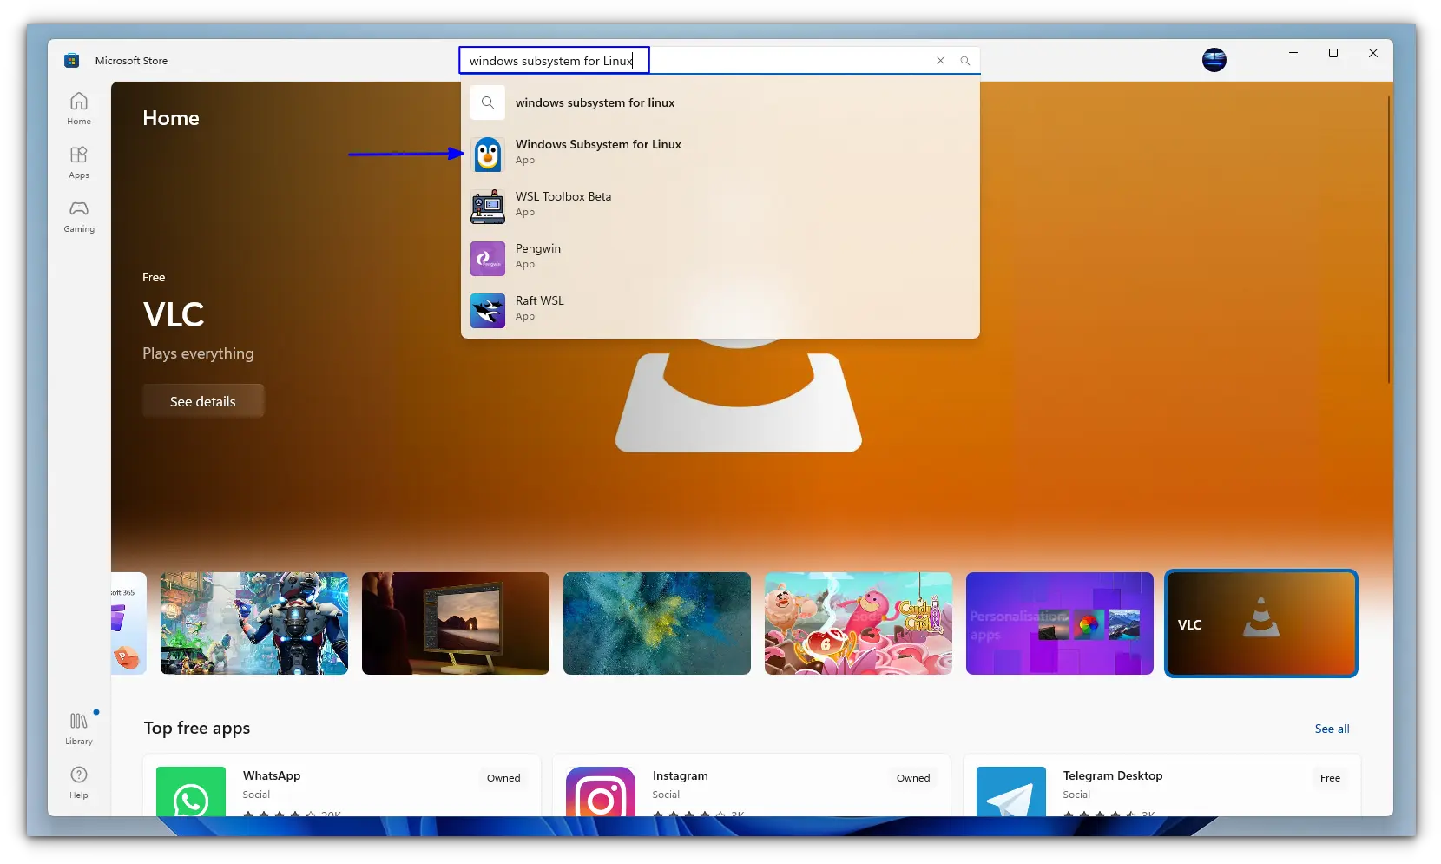Click the 'Plays everything' tagline
This screenshot has height=864, width=1441.
click(198, 353)
